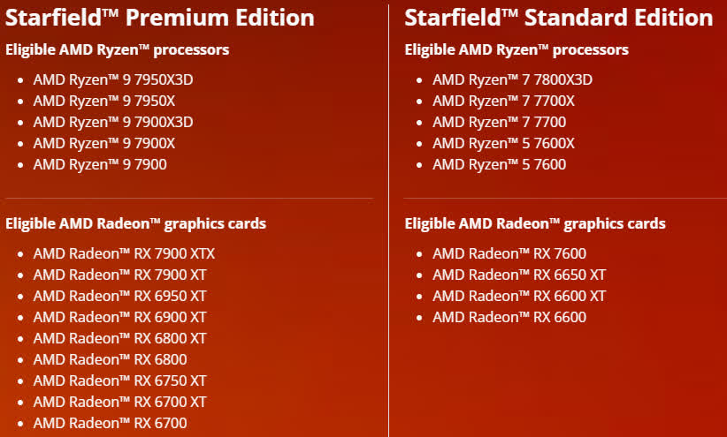This screenshot has height=437, width=727.
Task: Select AMD Radeon RX 6750 XT item
Action: tap(119, 381)
